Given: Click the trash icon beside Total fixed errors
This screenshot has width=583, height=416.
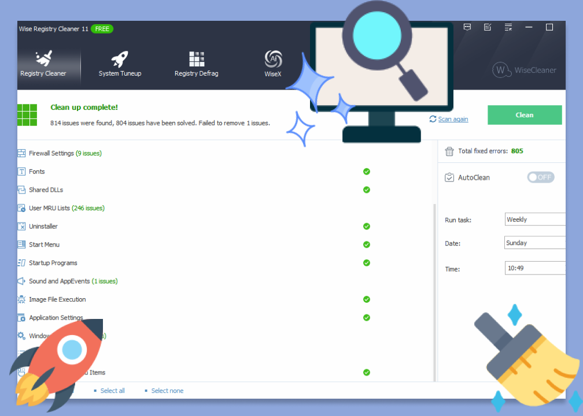Looking at the screenshot, I should click(x=449, y=151).
